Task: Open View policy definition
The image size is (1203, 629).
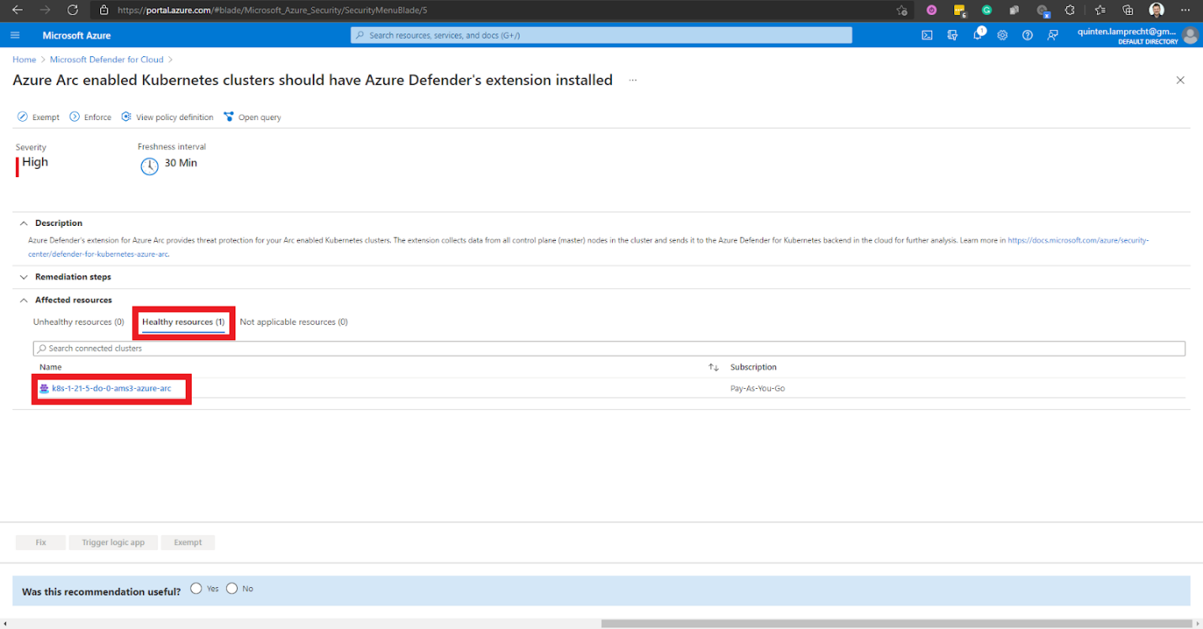Action: (167, 117)
